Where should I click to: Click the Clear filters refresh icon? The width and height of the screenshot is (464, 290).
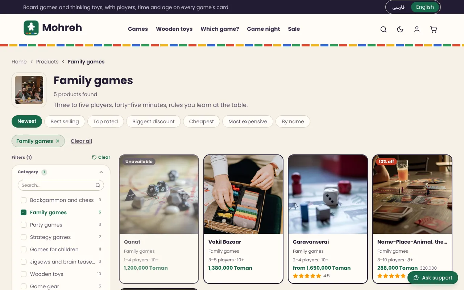[94, 157]
